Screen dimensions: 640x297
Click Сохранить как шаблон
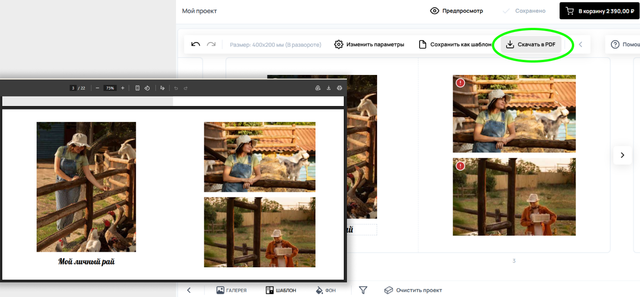[x=455, y=45]
